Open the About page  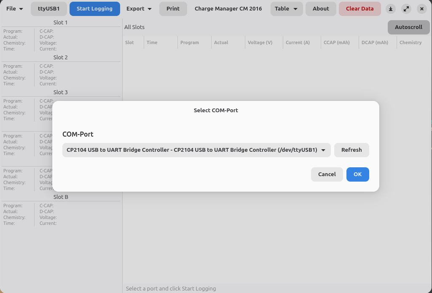(321, 9)
